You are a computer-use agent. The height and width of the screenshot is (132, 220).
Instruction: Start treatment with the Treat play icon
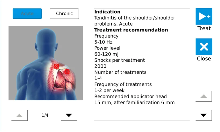coord(204,16)
